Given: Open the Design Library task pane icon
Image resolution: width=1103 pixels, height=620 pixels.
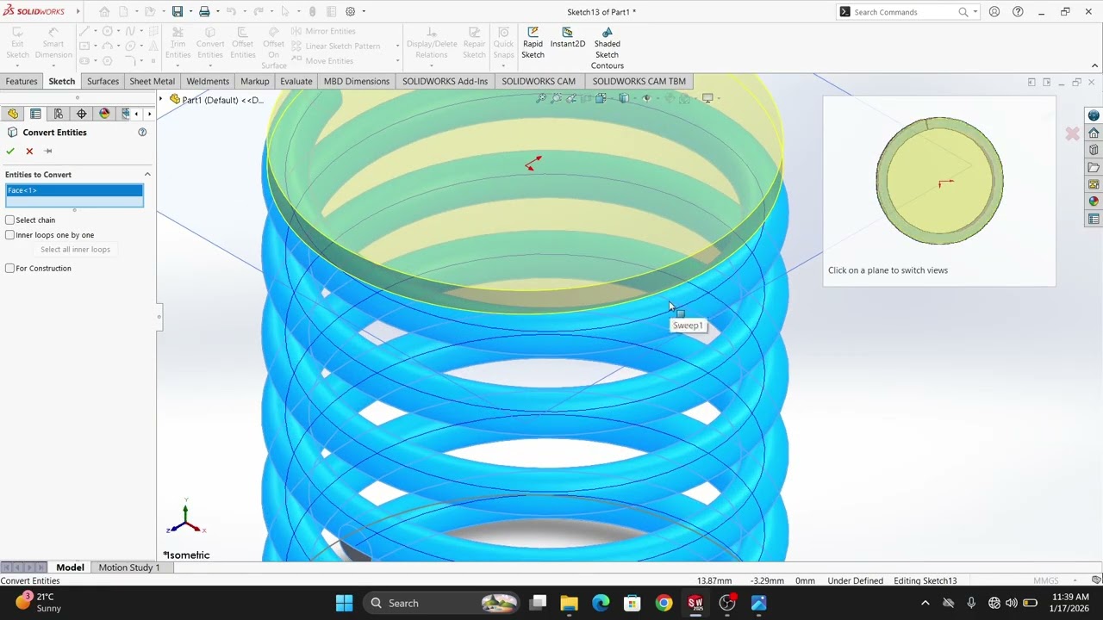Looking at the screenshot, I should click(1094, 150).
